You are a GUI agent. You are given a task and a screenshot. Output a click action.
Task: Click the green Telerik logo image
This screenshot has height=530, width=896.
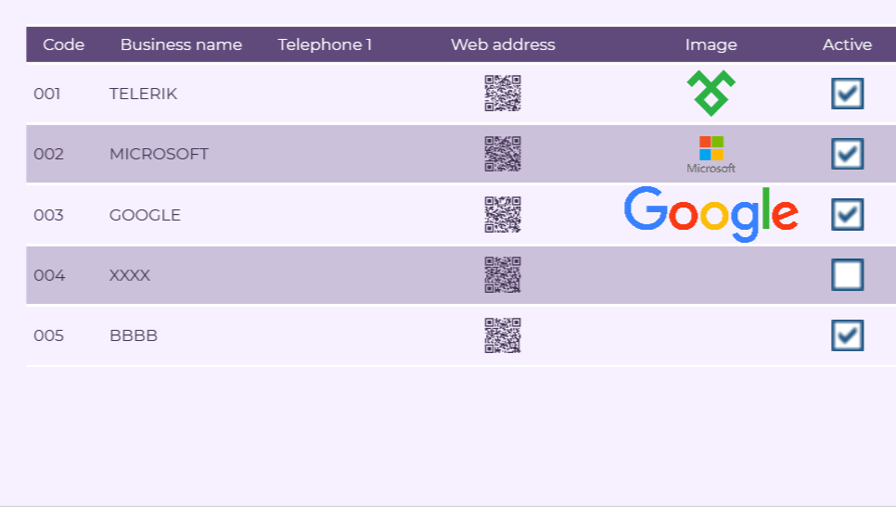(x=710, y=94)
